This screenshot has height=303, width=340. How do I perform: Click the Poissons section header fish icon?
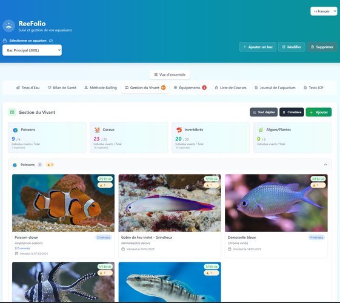(x=15, y=165)
